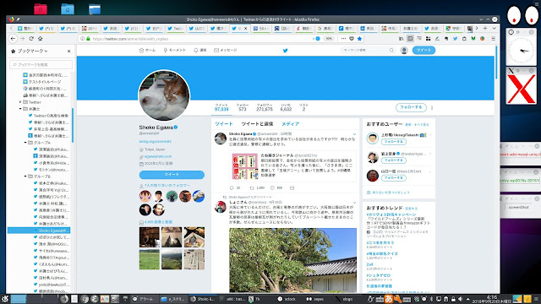Click the フォローする button on profile
This screenshot has height=304, width=541.
tap(411, 107)
